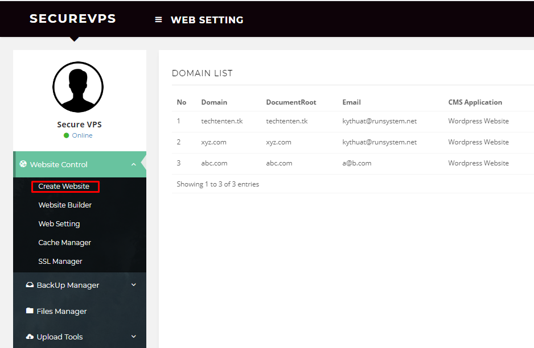Click the Website Control globe icon
Image resolution: width=534 pixels, height=348 pixels.
point(23,164)
